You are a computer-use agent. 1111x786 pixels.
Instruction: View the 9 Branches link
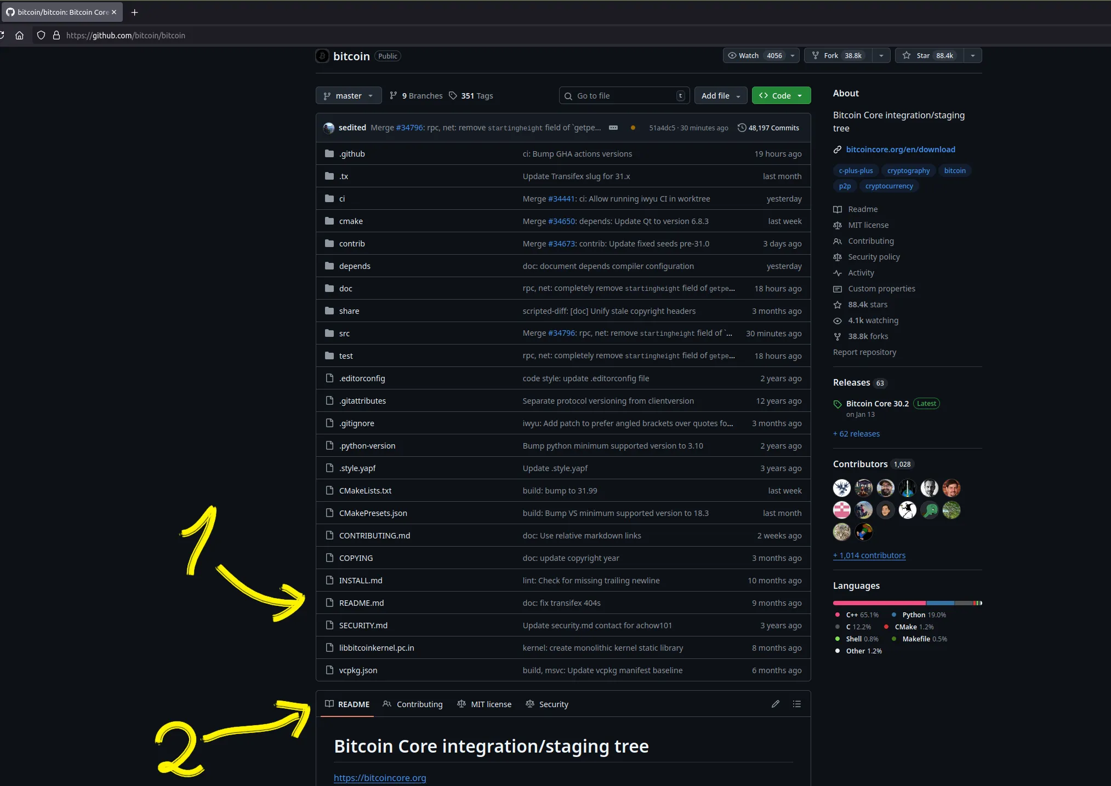click(416, 96)
